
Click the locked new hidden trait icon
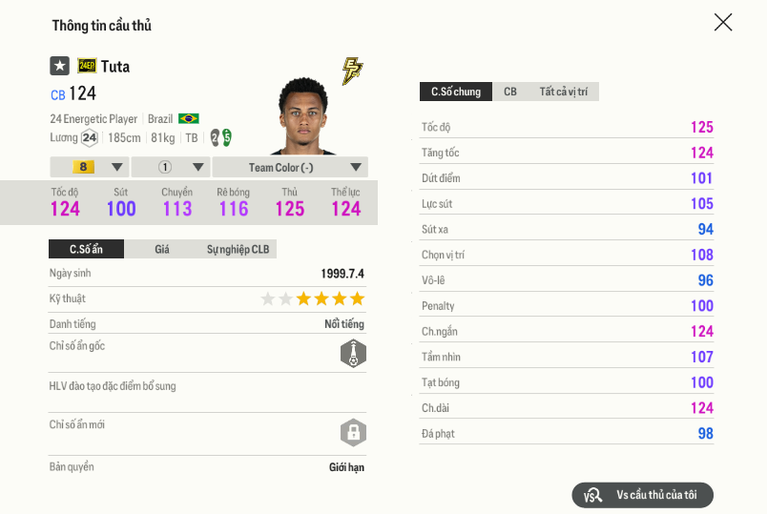(x=353, y=433)
